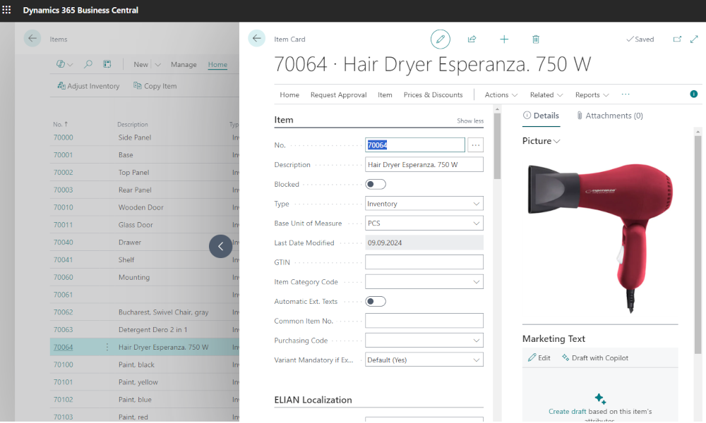Click the pencil edit icon on Item Card
The image size is (706, 423).
(x=441, y=39)
